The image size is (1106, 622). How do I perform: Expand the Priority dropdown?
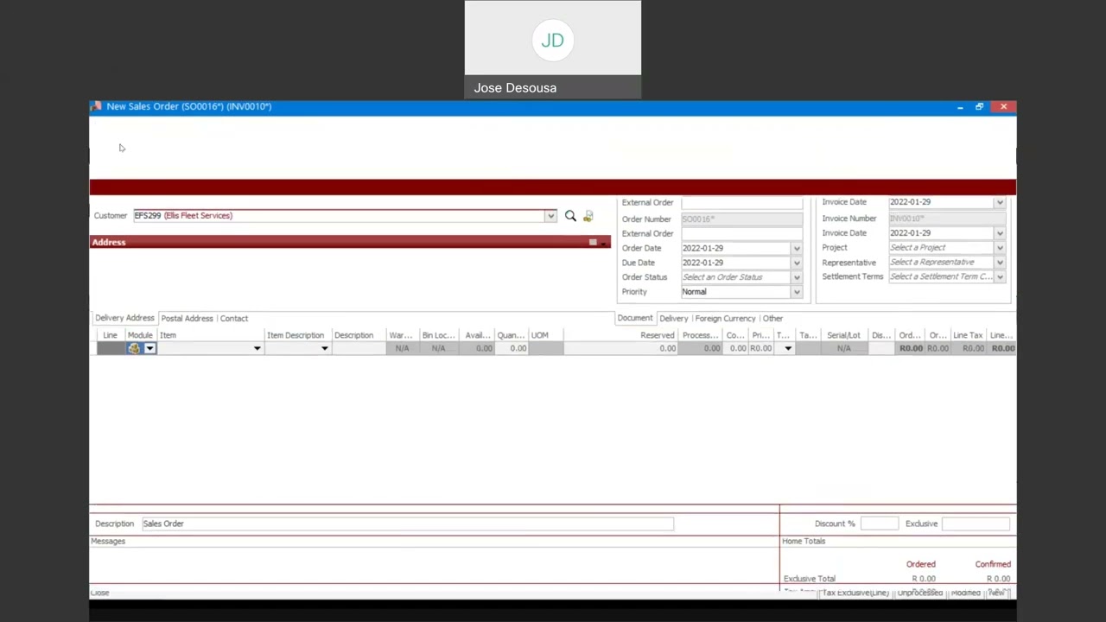pyautogui.click(x=797, y=293)
